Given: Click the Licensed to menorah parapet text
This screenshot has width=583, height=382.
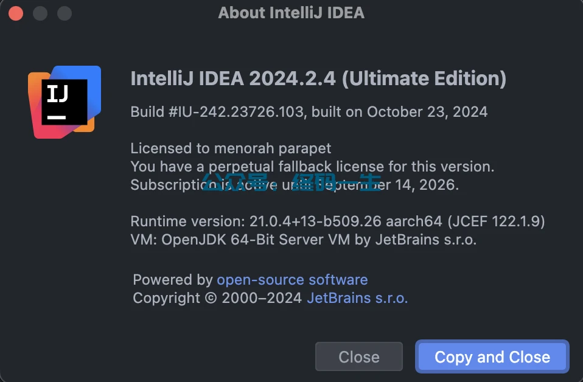Looking at the screenshot, I should (231, 148).
